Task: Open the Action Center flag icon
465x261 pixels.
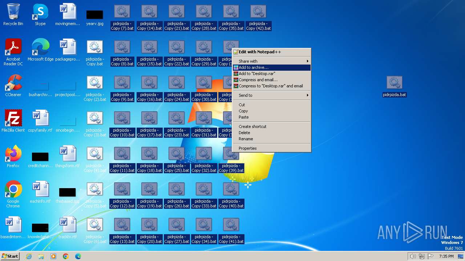Action: [x=430, y=256]
